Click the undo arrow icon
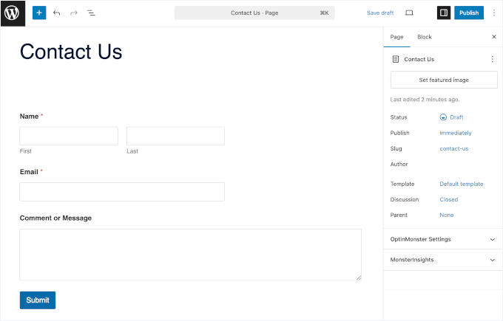503x321 pixels. [57, 13]
